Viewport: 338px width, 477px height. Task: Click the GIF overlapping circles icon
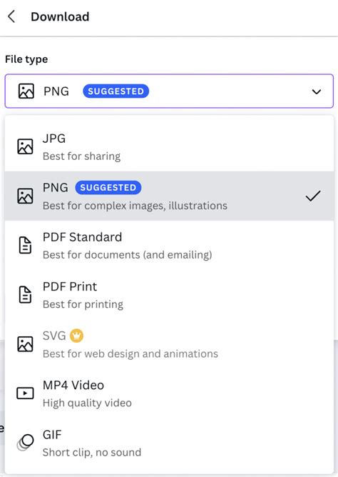(x=25, y=442)
